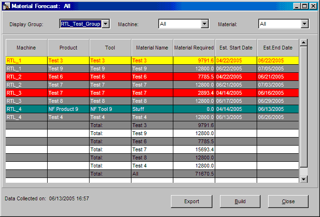Expand the Material filter dropdown

(304, 24)
